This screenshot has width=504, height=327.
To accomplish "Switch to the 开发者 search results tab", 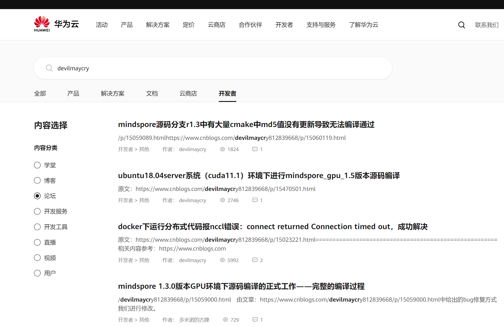I will 228,94.
